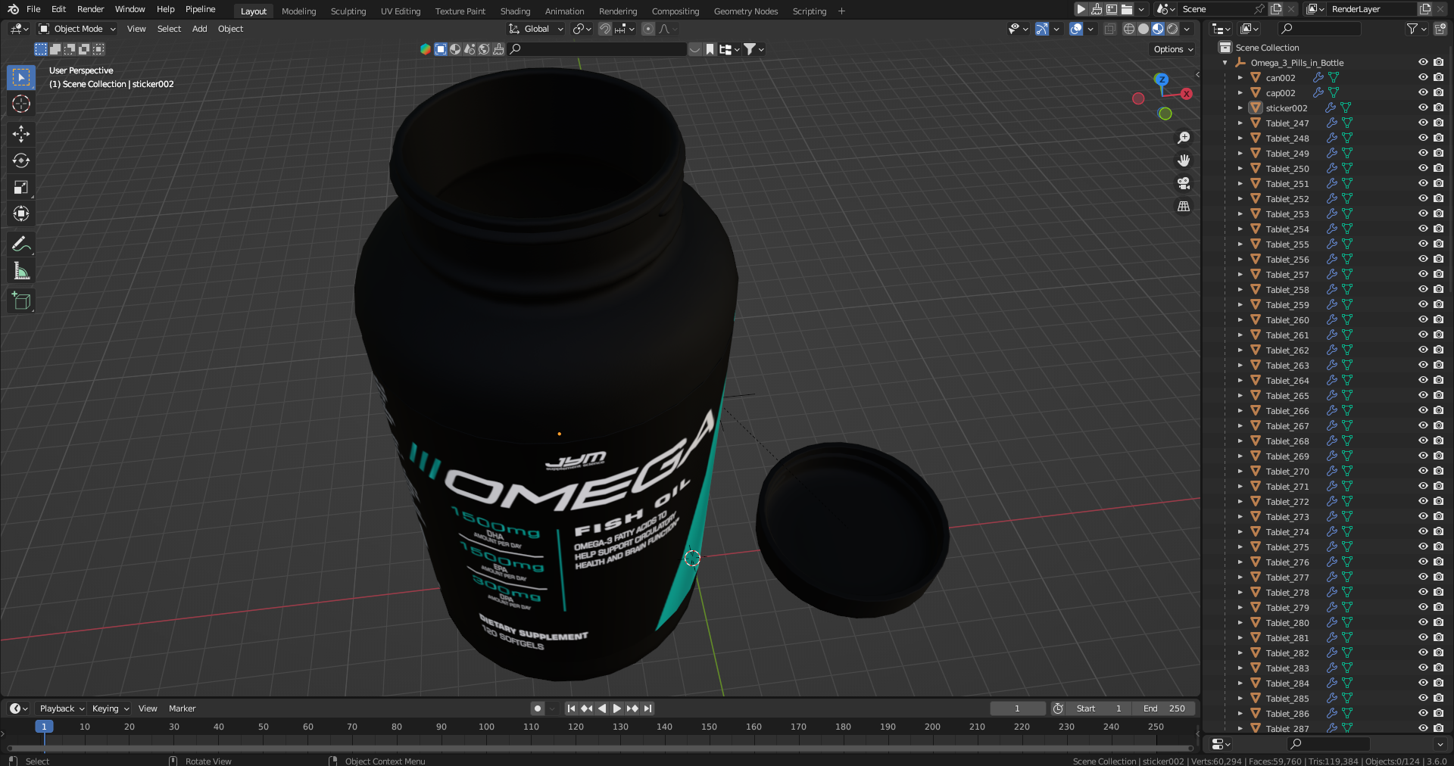Select the Rotate tool
This screenshot has width=1454, height=766.
pos(21,160)
